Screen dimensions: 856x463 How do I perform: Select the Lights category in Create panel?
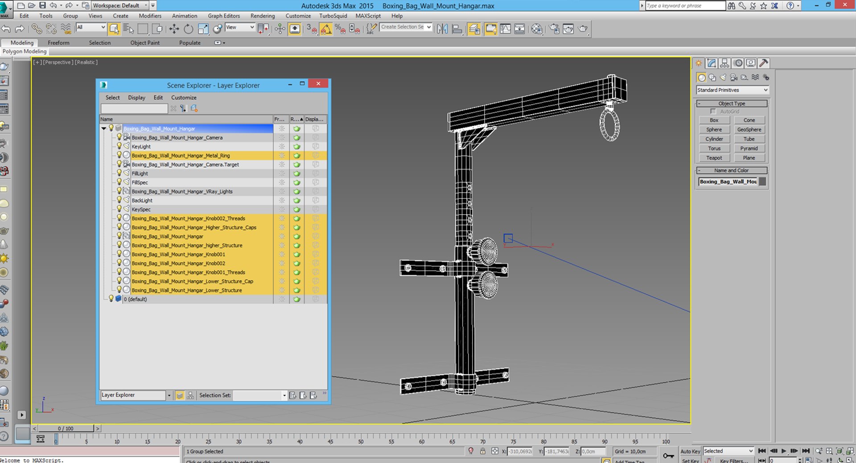[x=723, y=77]
